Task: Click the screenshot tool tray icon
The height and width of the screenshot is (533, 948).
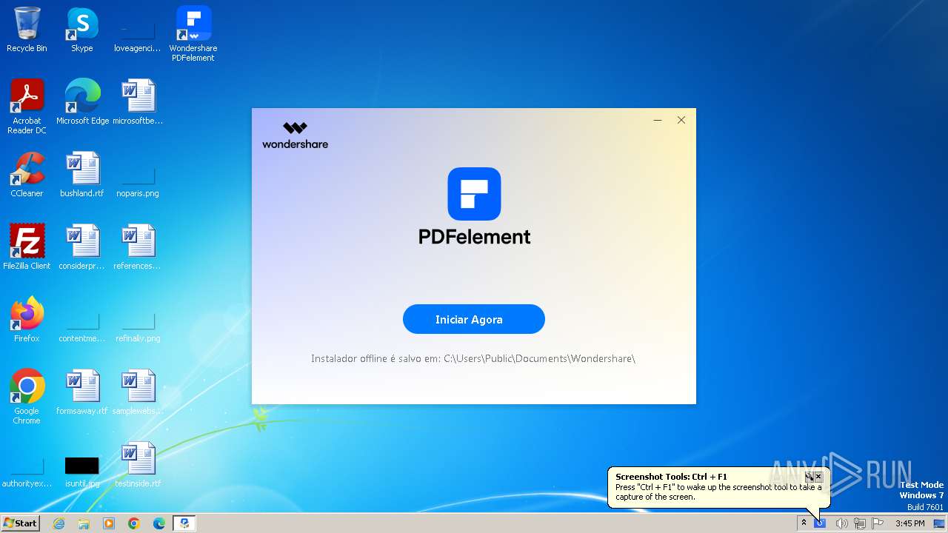Action: (x=820, y=523)
